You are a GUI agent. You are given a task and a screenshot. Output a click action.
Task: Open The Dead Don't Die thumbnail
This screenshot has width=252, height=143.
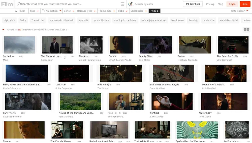(x=233, y=45)
